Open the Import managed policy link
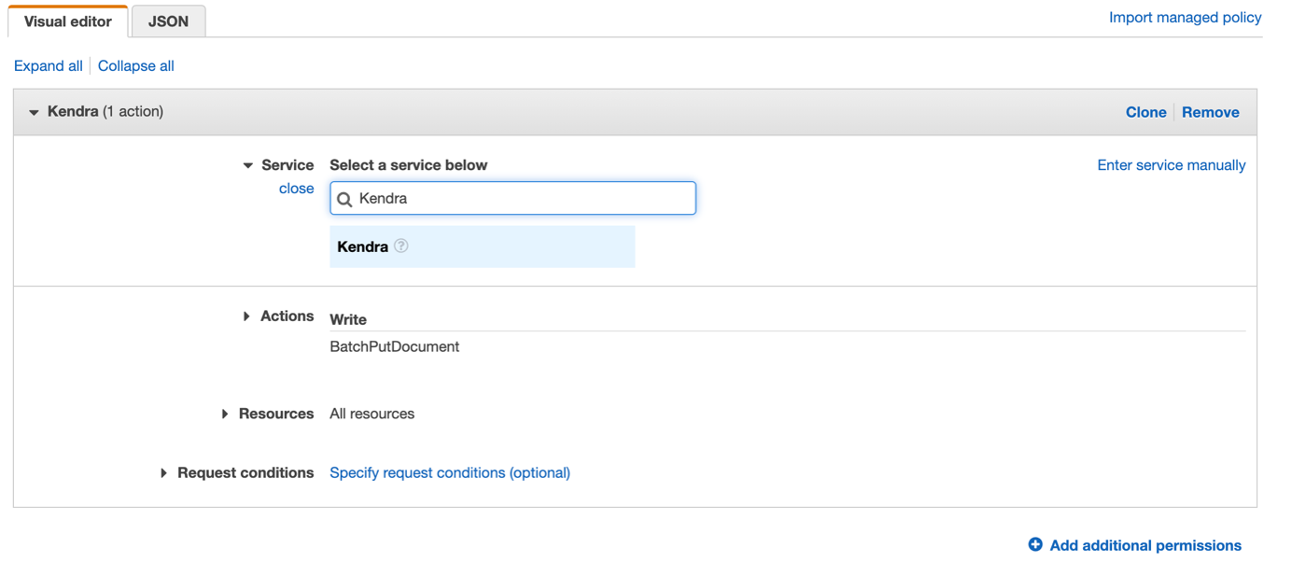This screenshot has width=1292, height=576. pos(1185,18)
